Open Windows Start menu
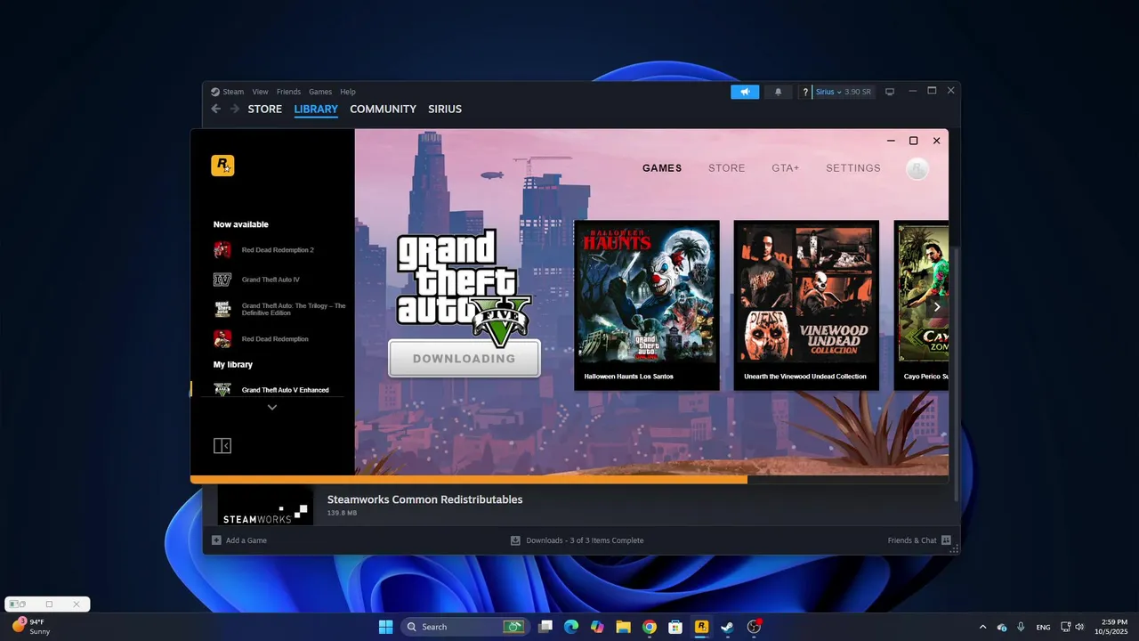Image resolution: width=1139 pixels, height=641 pixels. [385, 627]
